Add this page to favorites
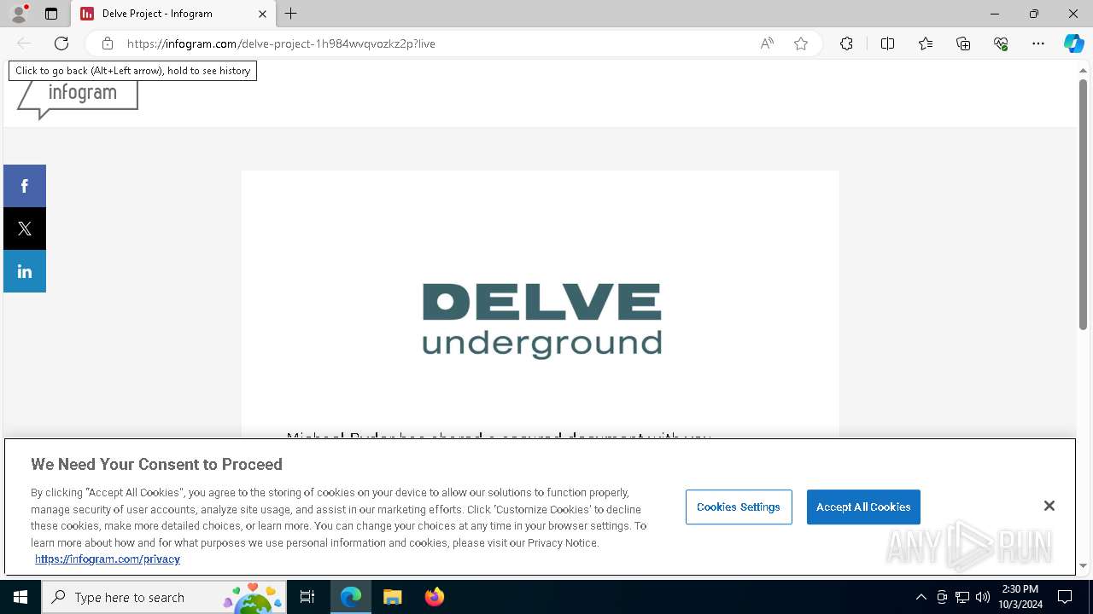1093x614 pixels. pyautogui.click(x=801, y=43)
